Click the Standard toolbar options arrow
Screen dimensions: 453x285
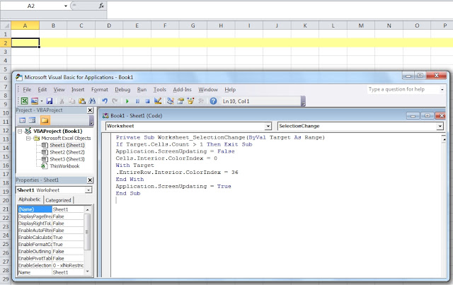(304, 101)
